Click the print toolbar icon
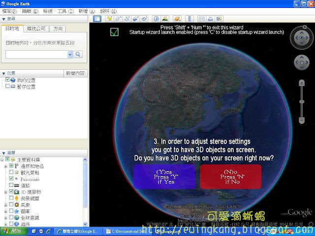315x236 pixels. point(210,19)
